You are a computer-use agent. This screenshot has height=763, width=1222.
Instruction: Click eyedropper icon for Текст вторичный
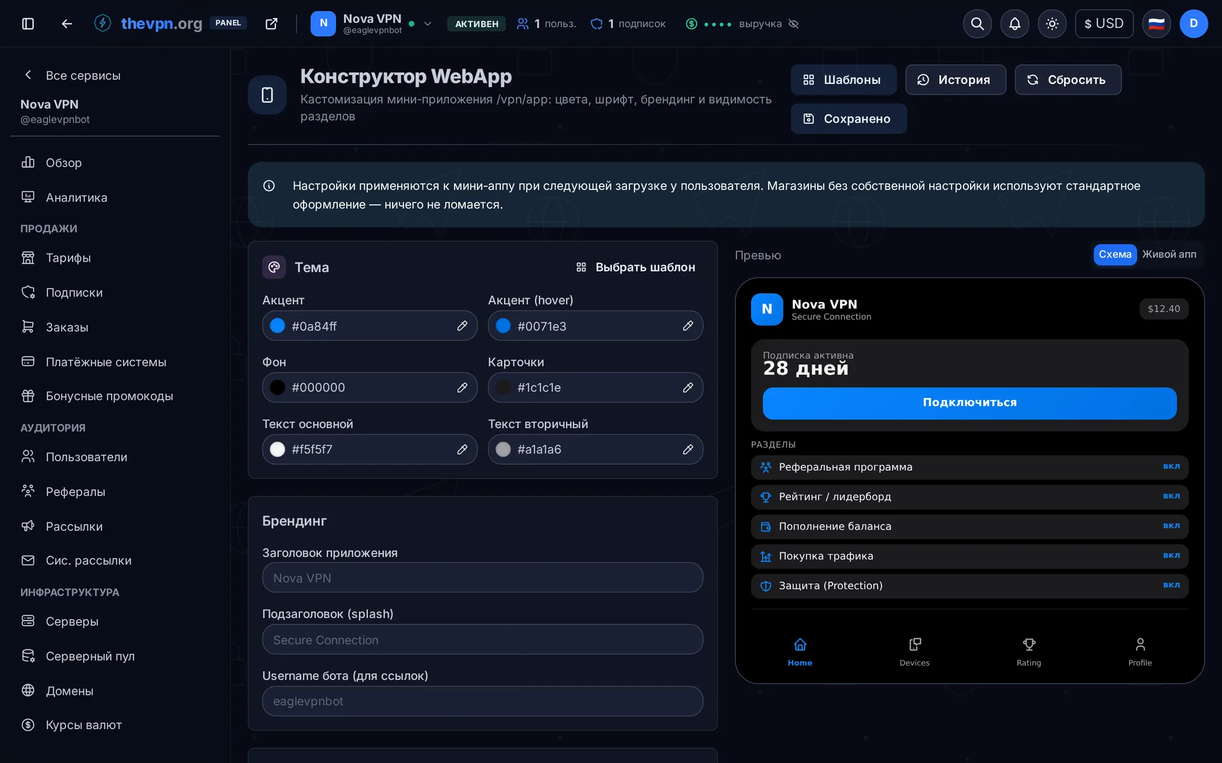pos(688,450)
